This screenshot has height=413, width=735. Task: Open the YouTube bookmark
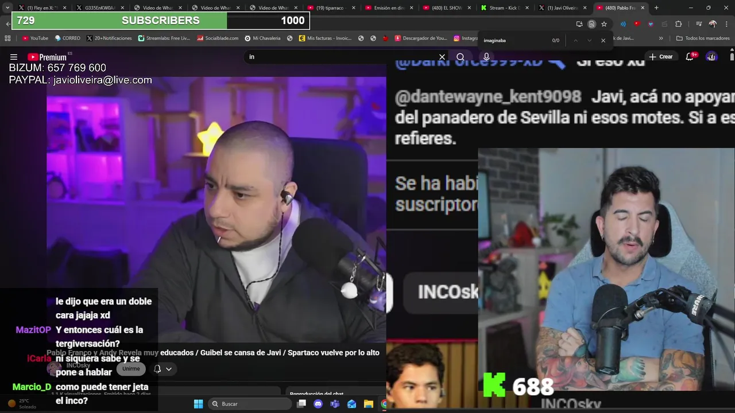click(35, 38)
